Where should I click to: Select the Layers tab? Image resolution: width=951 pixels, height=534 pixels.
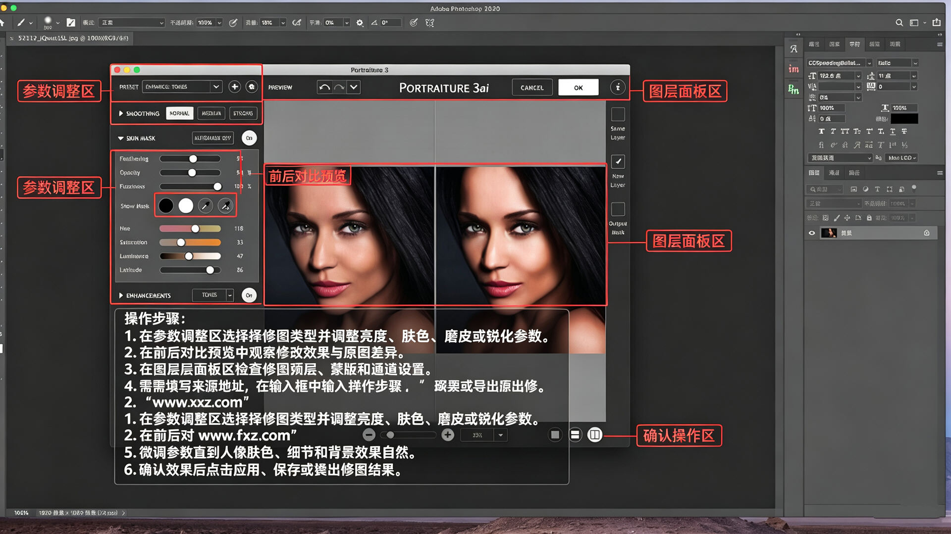pos(814,173)
